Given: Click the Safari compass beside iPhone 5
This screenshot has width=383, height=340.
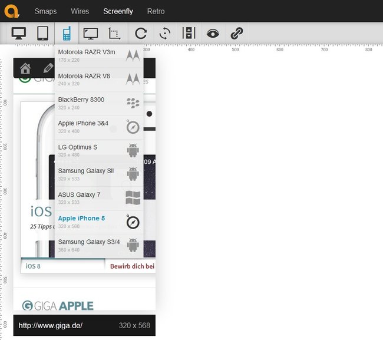Looking at the screenshot, I should point(133,222).
